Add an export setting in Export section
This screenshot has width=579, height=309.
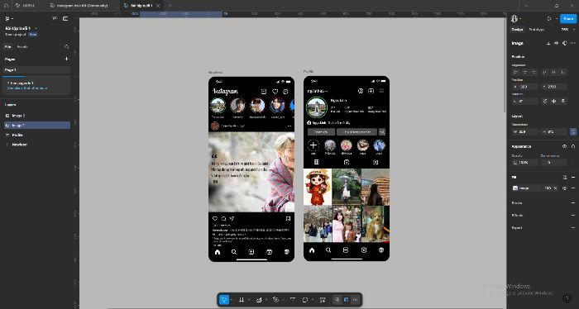click(573, 228)
